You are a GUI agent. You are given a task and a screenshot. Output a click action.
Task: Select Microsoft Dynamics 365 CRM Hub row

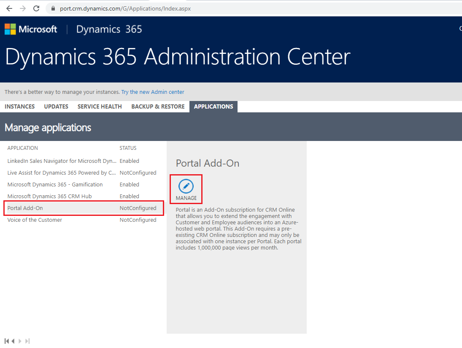(x=84, y=197)
